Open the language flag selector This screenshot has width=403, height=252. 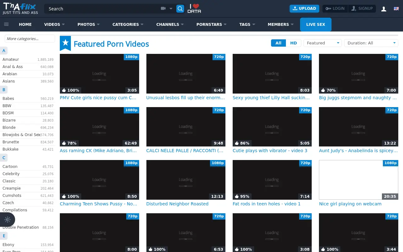pyautogui.click(x=396, y=9)
